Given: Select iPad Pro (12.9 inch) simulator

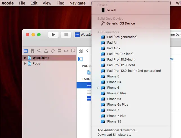Looking at the screenshot, I should tap(131, 65).
